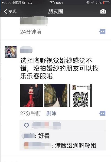Tap the 朋友圈 title in the header
111x162 pixels.
pyautogui.click(x=56, y=11)
